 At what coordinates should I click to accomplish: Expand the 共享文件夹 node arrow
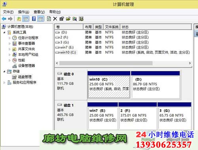click(x=10, y=49)
